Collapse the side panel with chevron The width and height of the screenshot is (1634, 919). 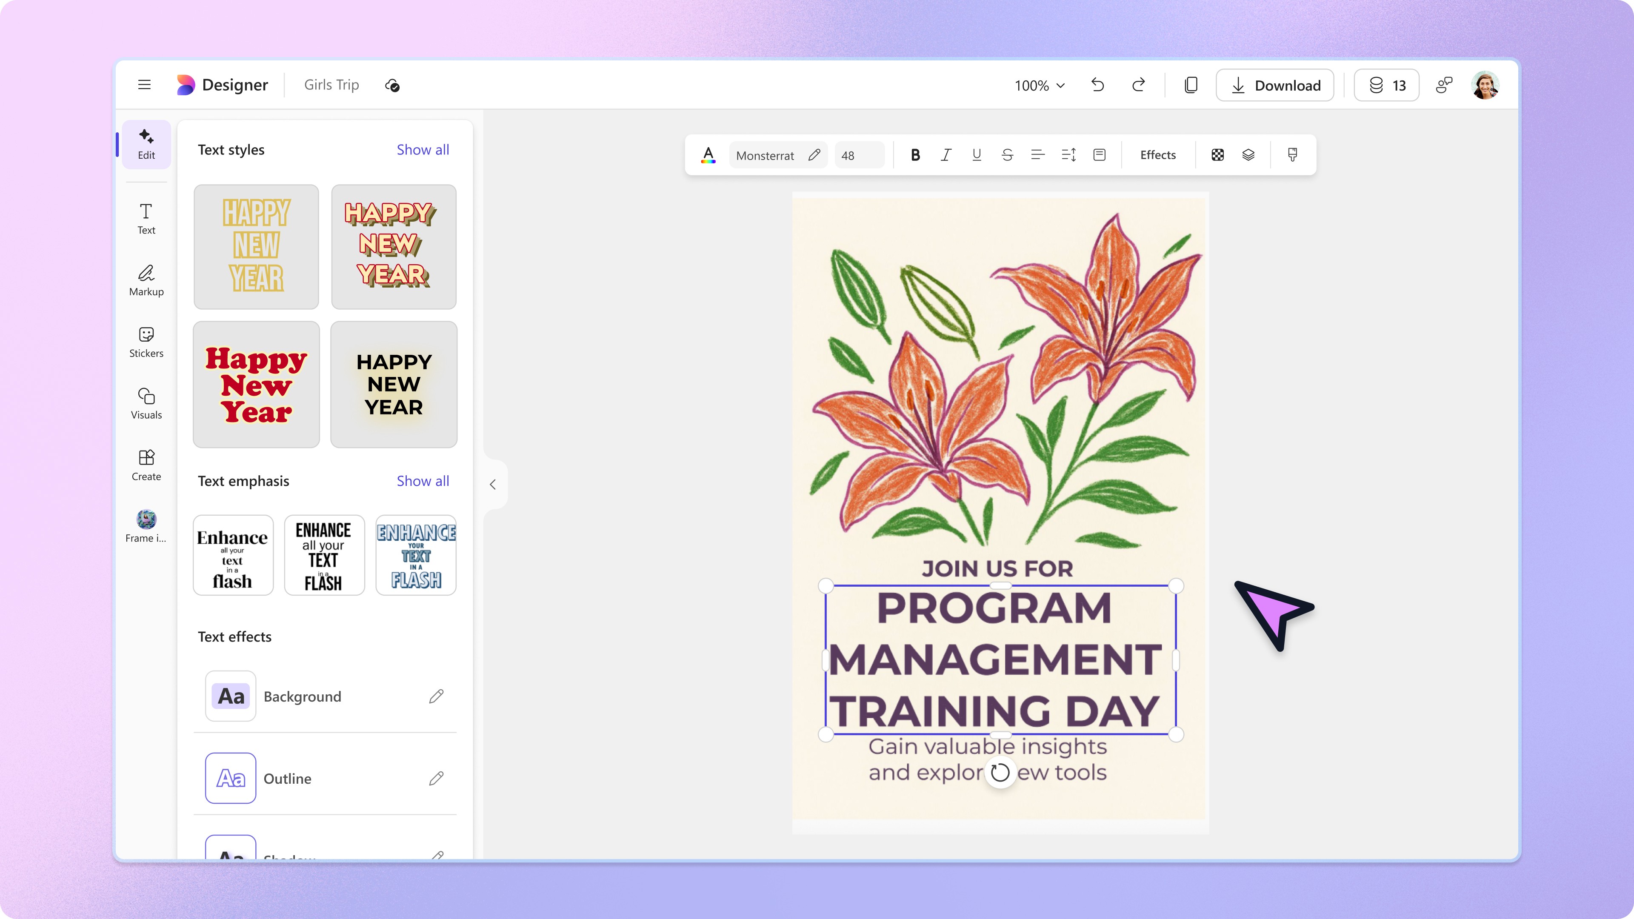coord(493,485)
